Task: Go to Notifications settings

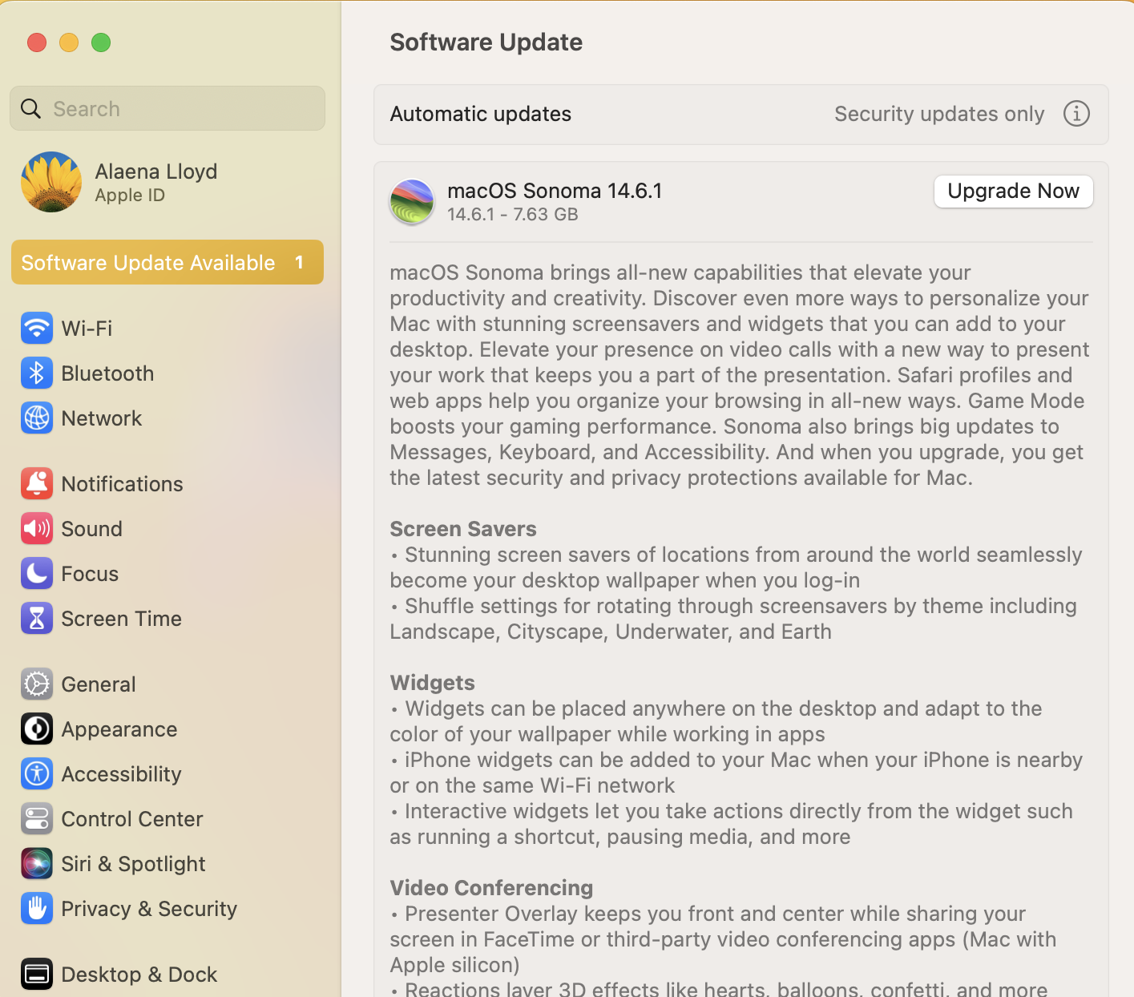Action: [122, 484]
